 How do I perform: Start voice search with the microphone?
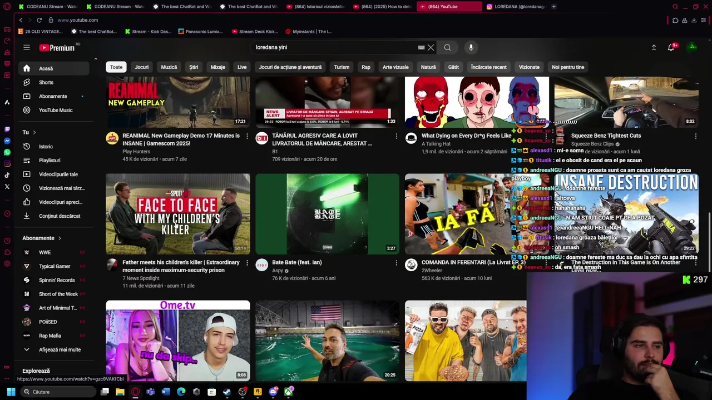pos(471,47)
